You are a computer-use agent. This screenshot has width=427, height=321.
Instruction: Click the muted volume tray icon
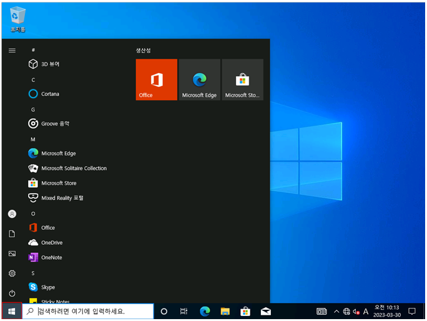(x=356, y=311)
